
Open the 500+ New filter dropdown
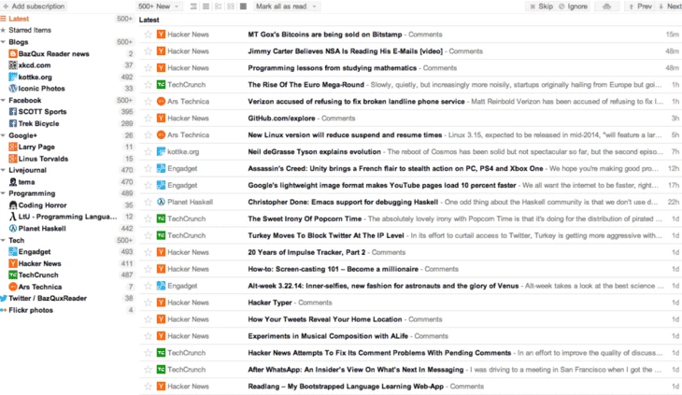pyautogui.click(x=159, y=7)
